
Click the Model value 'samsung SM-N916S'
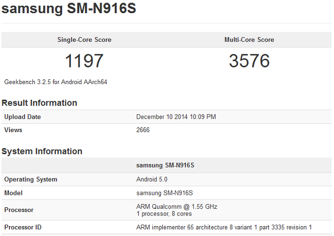164,193
